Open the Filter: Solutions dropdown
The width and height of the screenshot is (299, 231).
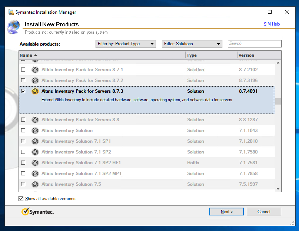click(192, 44)
